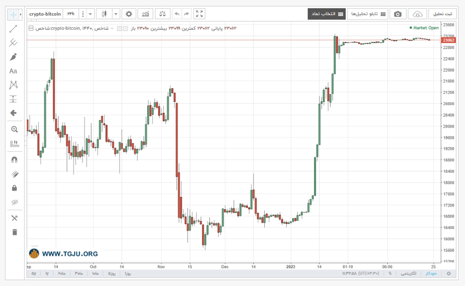This screenshot has width=465, height=286.
Task: Toggle auto scale خودکار
Action: pos(431,273)
